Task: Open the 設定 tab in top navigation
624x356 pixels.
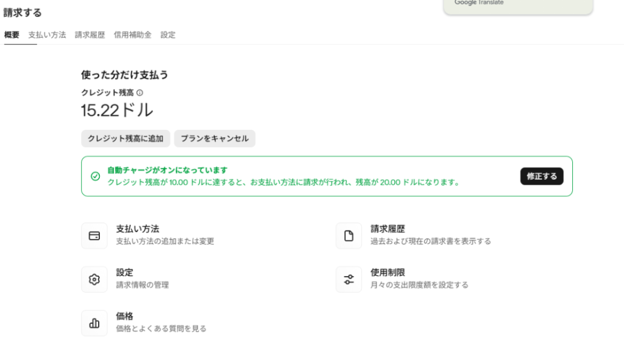Action: pyautogui.click(x=168, y=35)
